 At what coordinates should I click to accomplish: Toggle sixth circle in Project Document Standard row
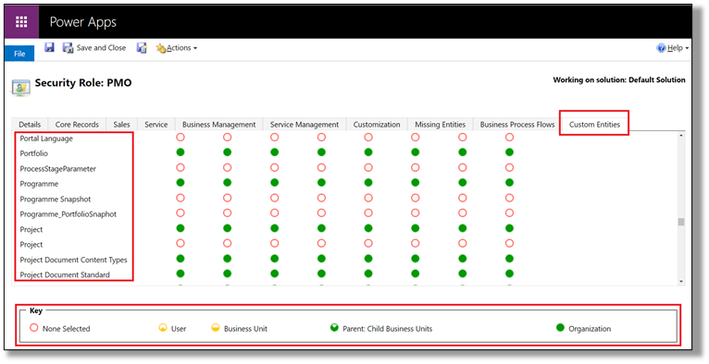(x=416, y=273)
